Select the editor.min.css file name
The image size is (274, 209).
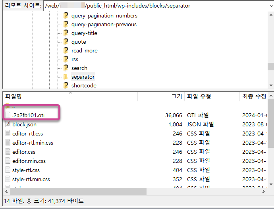[x=29, y=161]
